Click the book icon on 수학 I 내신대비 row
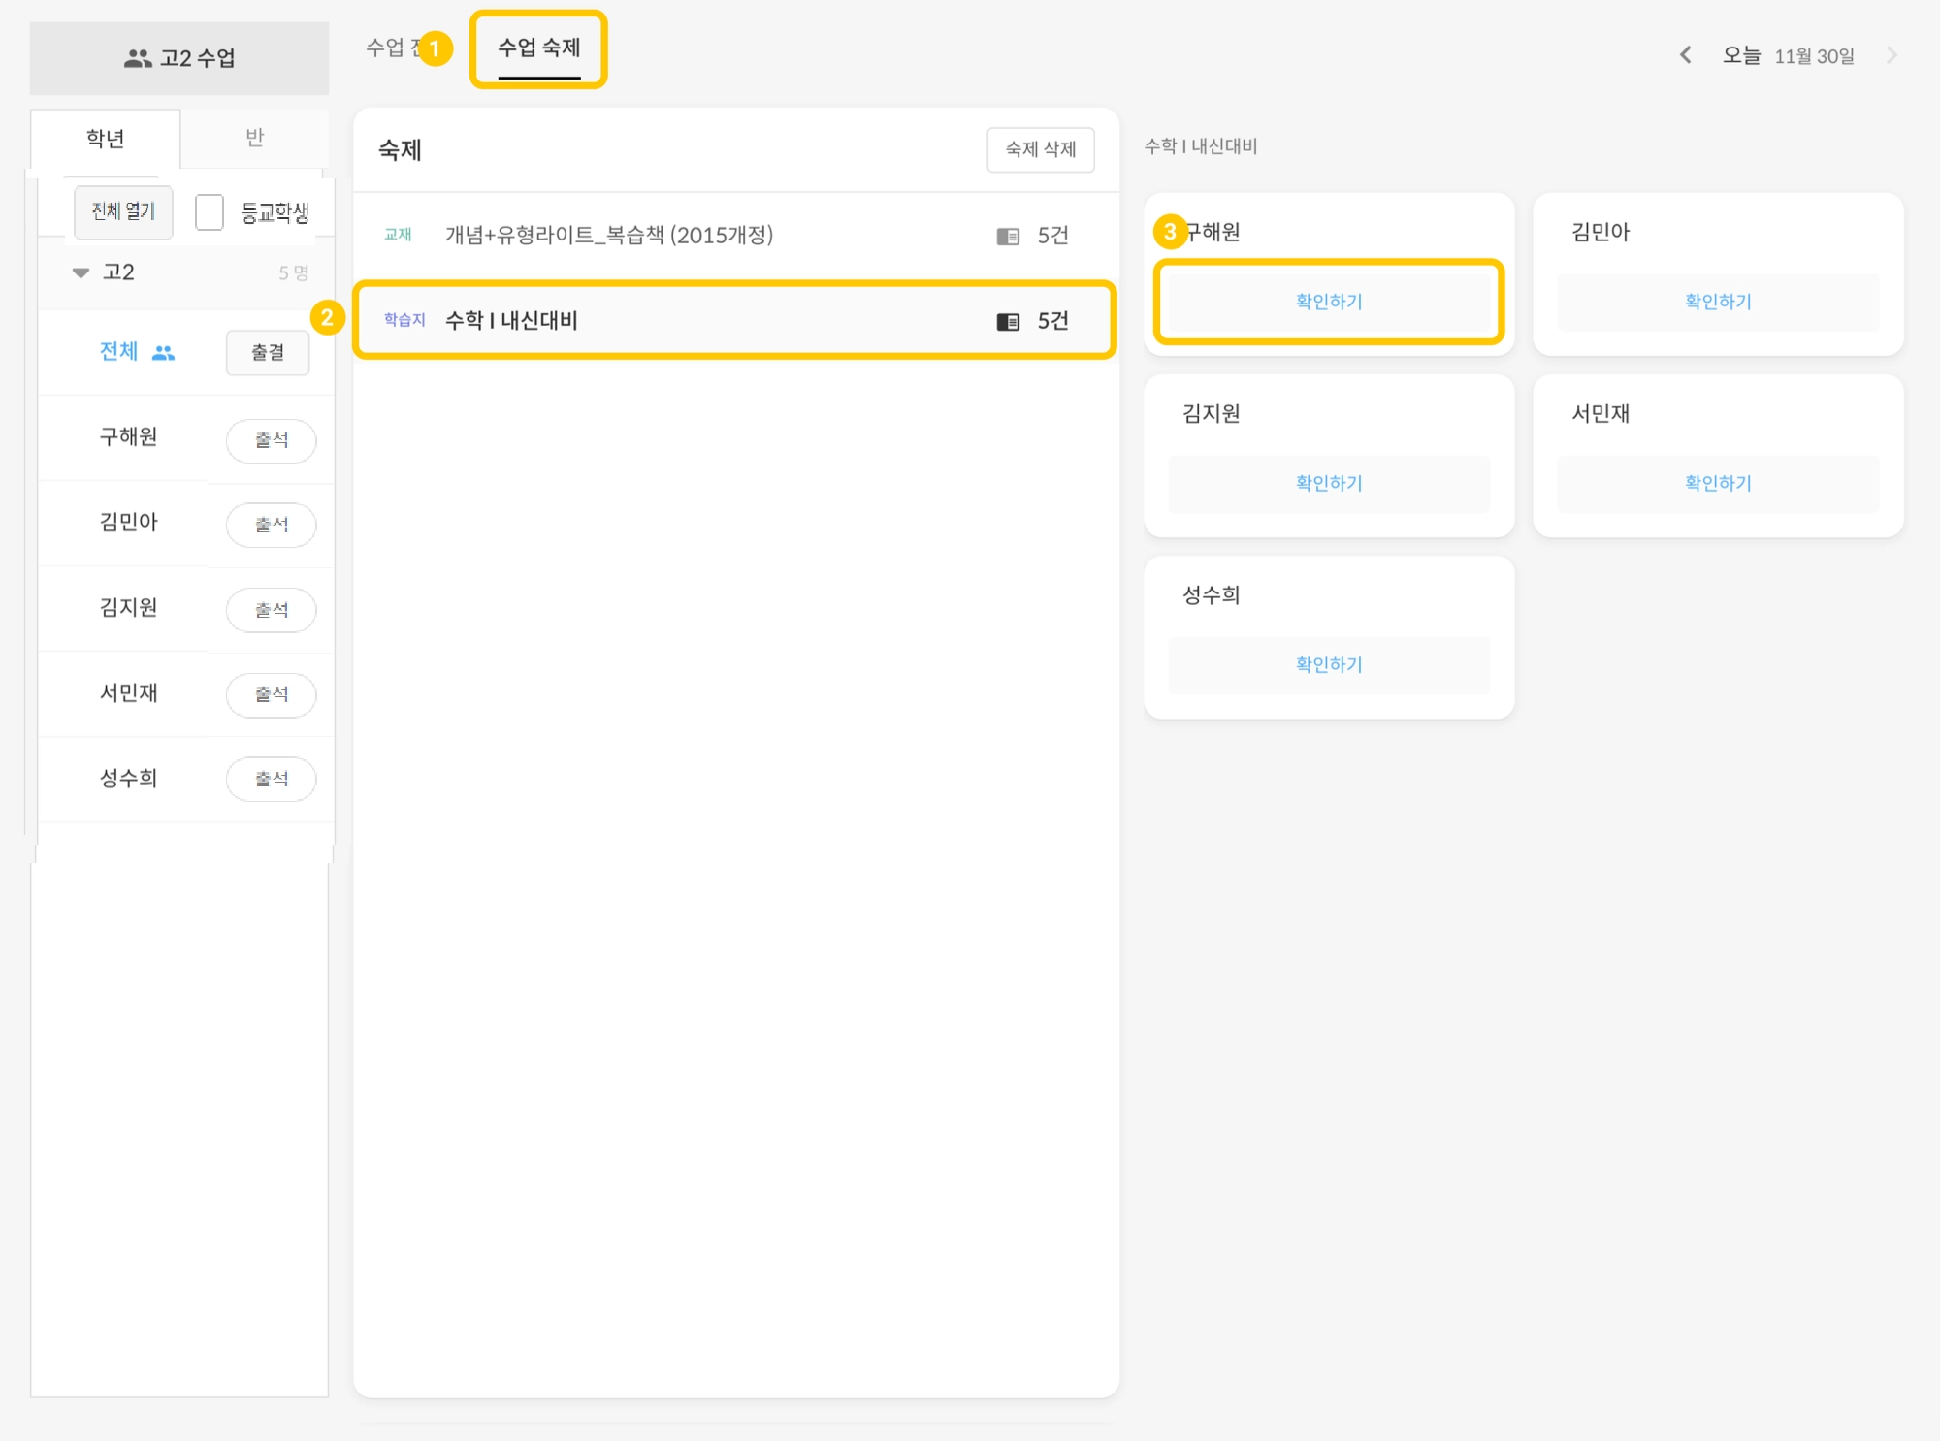The height and width of the screenshot is (1441, 1940). 1008,321
